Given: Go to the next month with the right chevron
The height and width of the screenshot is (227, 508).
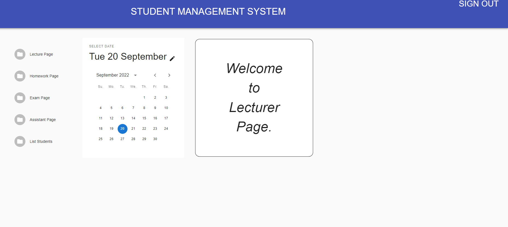Looking at the screenshot, I should click(x=169, y=75).
